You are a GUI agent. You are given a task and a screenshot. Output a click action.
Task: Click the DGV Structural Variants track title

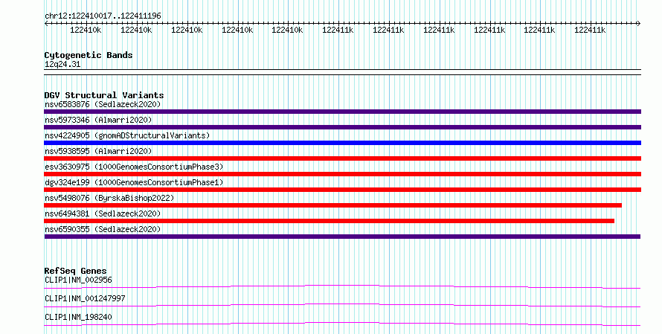tap(104, 95)
